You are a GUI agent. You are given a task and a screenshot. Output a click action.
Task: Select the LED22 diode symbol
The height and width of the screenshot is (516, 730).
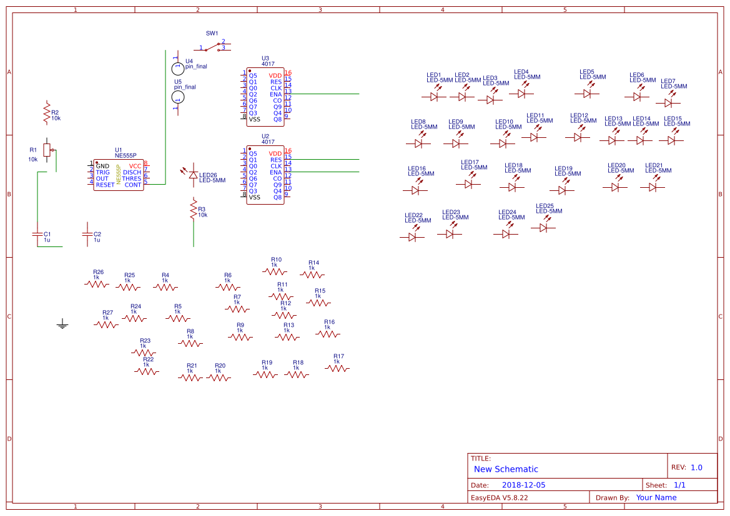point(412,234)
